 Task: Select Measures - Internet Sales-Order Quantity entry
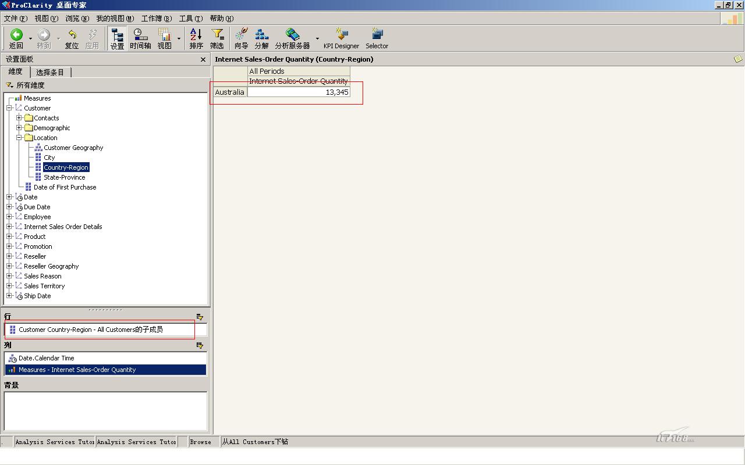106,370
